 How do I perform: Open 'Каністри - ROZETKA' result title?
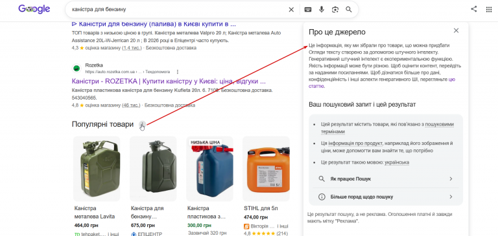[169, 81]
